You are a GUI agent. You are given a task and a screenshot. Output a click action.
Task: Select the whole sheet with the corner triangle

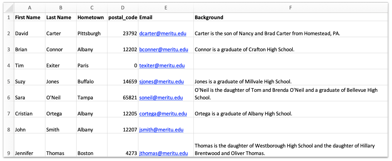(x=9, y=8)
